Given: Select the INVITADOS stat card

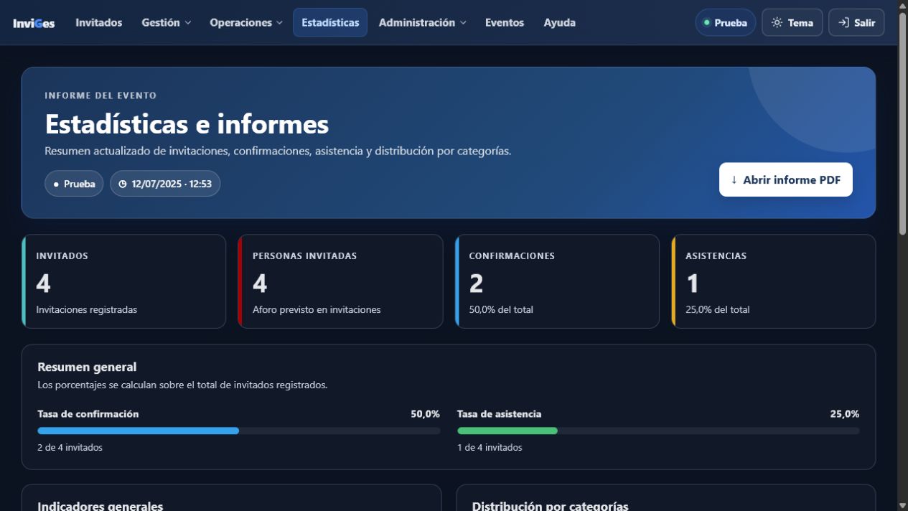Looking at the screenshot, I should (123, 281).
